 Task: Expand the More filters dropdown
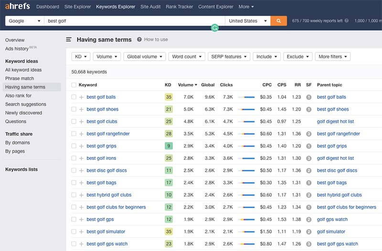pyautogui.click(x=332, y=56)
